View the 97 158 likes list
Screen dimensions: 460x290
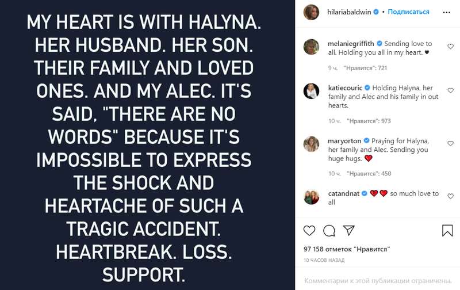(x=347, y=250)
